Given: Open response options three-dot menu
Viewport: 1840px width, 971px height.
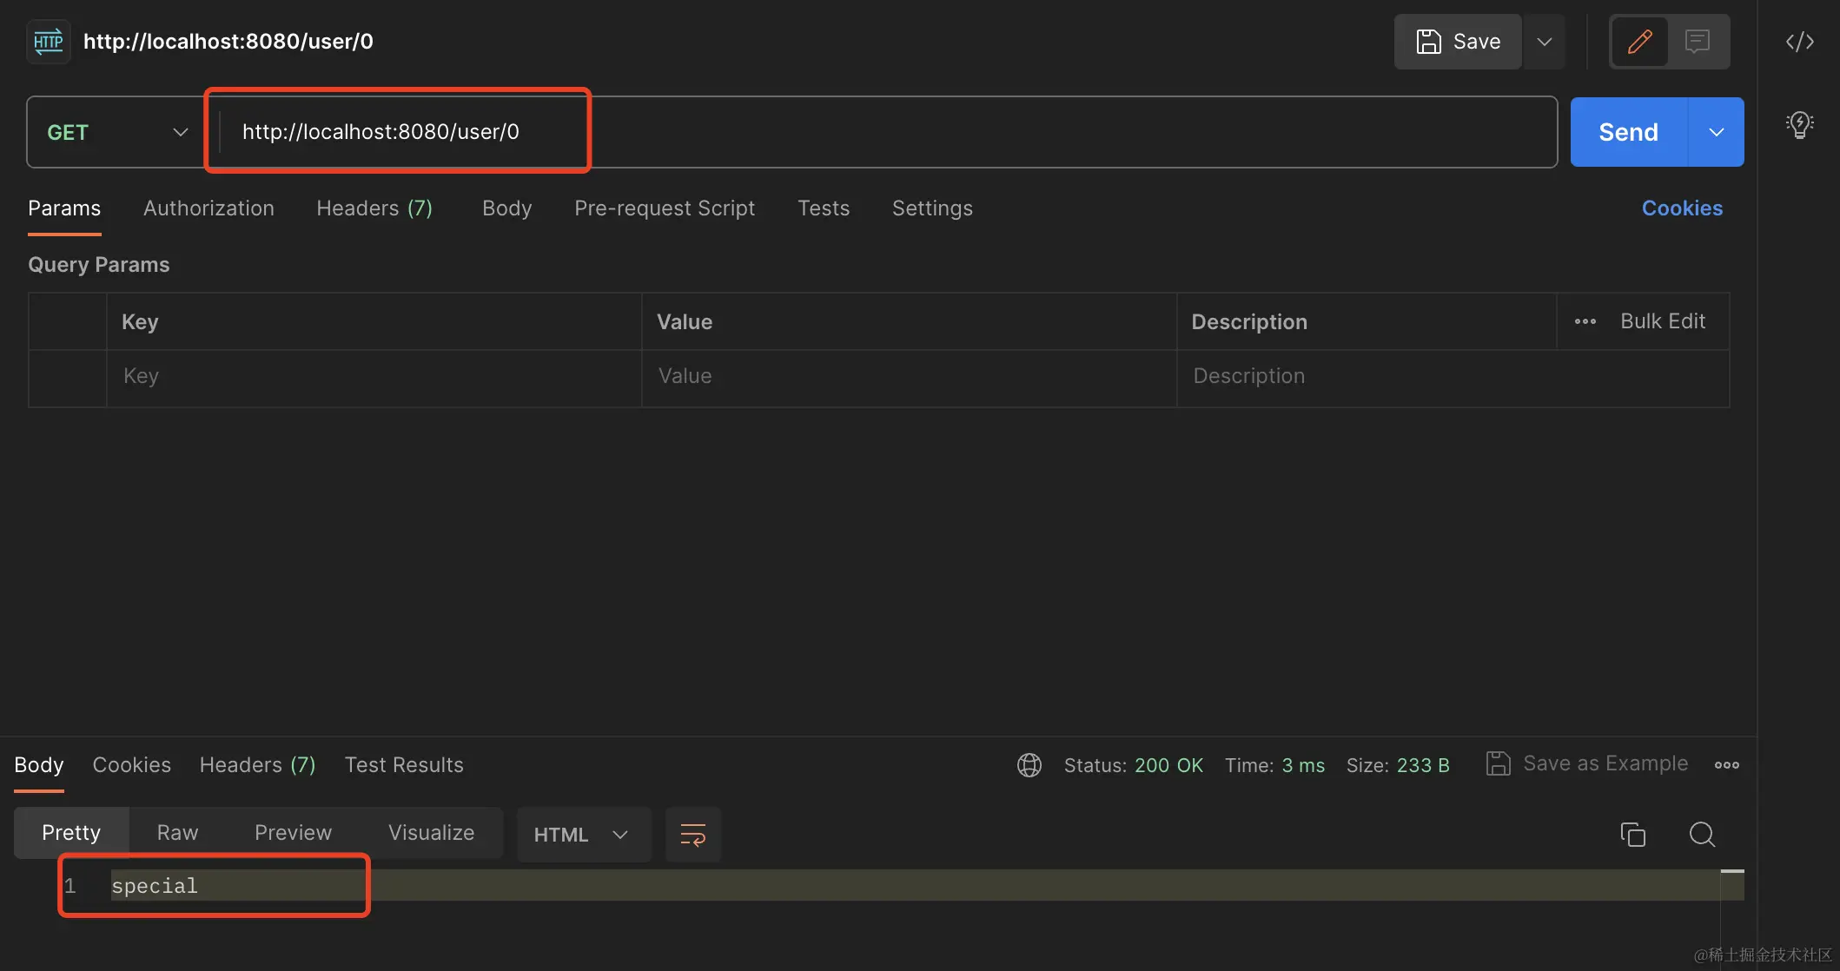Looking at the screenshot, I should 1726,765.
